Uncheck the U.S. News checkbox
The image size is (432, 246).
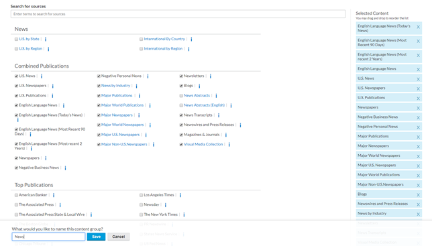[x=16, y=76]
